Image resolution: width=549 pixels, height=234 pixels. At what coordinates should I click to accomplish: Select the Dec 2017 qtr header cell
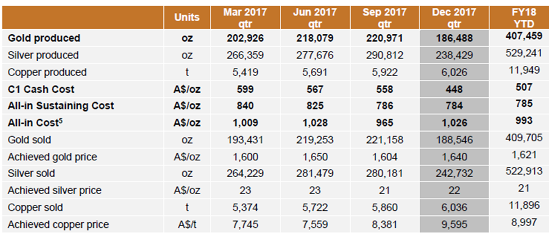click(454, 17)
